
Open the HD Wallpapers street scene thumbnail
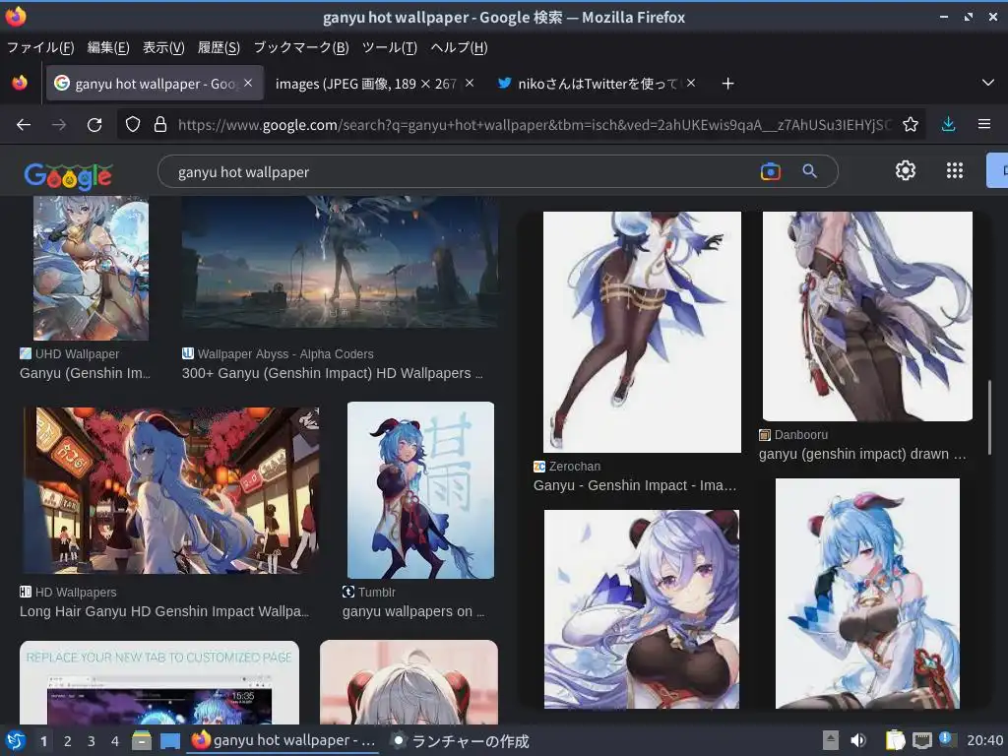[171, 490]
